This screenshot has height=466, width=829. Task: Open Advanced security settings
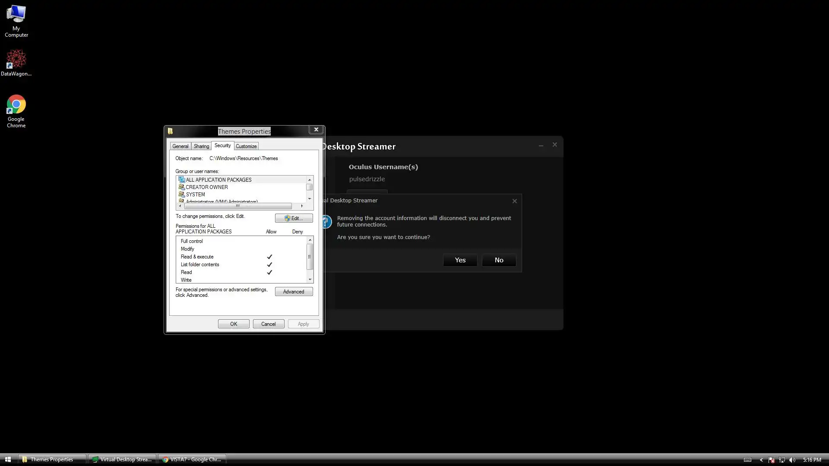tap(294, 292)
